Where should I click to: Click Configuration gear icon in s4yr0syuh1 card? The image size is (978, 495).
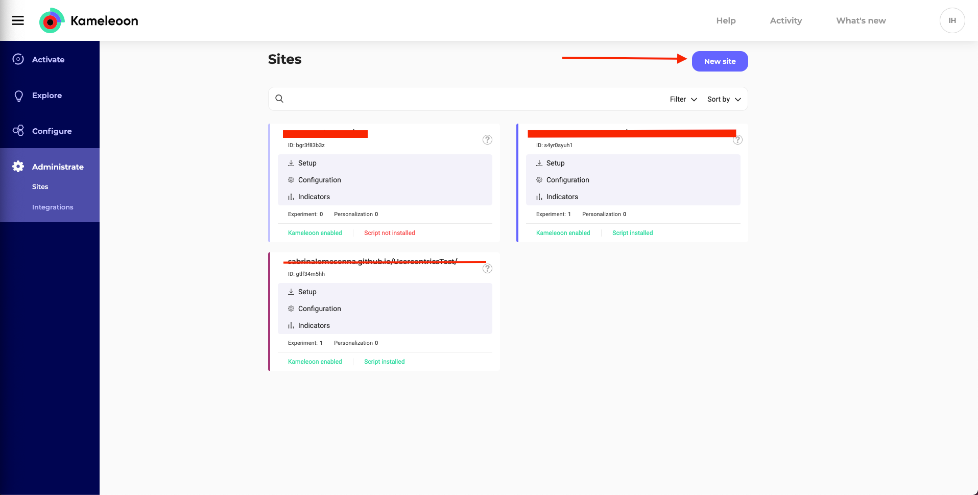(x=539, y=180)
